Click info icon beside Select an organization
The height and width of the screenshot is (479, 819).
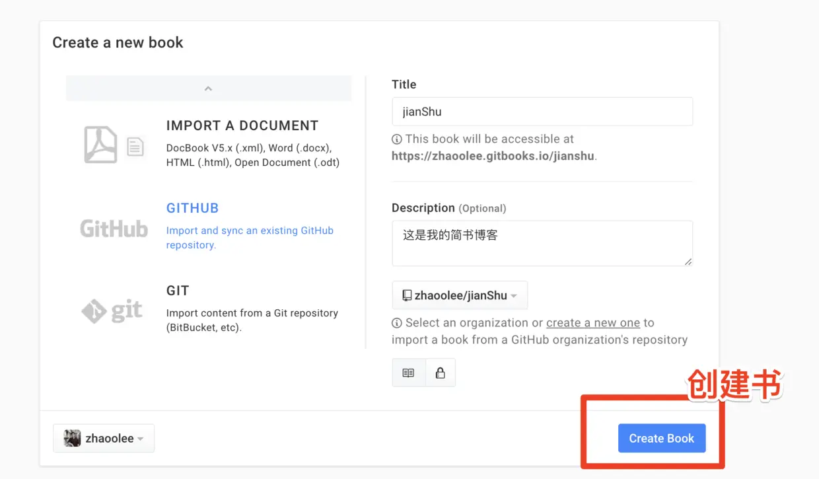[397, 323]
